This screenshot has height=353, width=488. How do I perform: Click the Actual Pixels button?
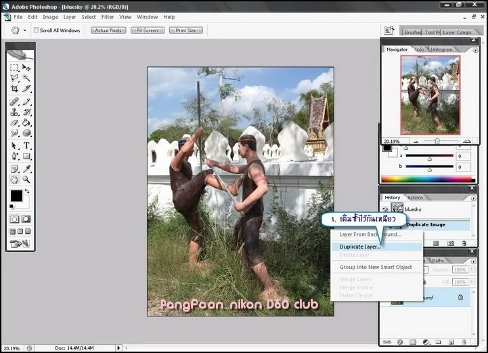coord(108,30)
